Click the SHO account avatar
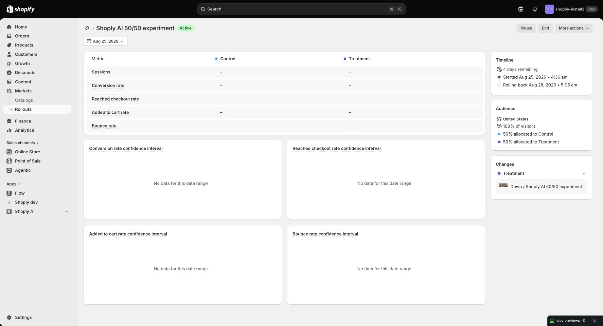The image size is (603, 326). click(x=549, y=9)
